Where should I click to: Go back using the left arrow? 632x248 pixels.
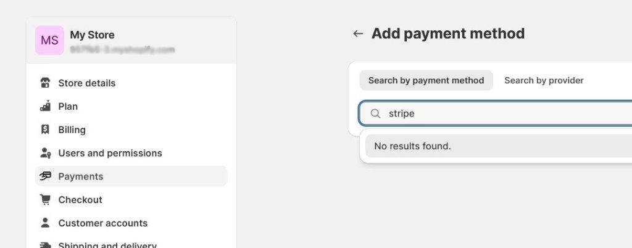pyautogui.click(x=358, y=33)
